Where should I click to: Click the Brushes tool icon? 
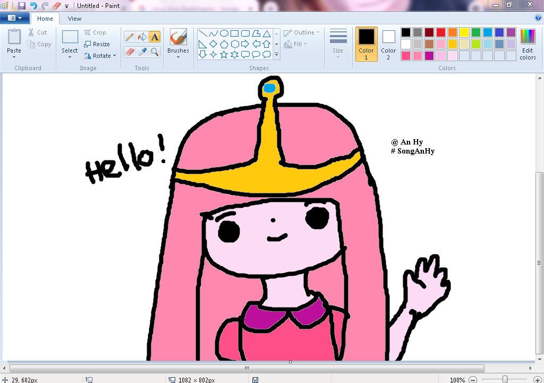point(178,37)
